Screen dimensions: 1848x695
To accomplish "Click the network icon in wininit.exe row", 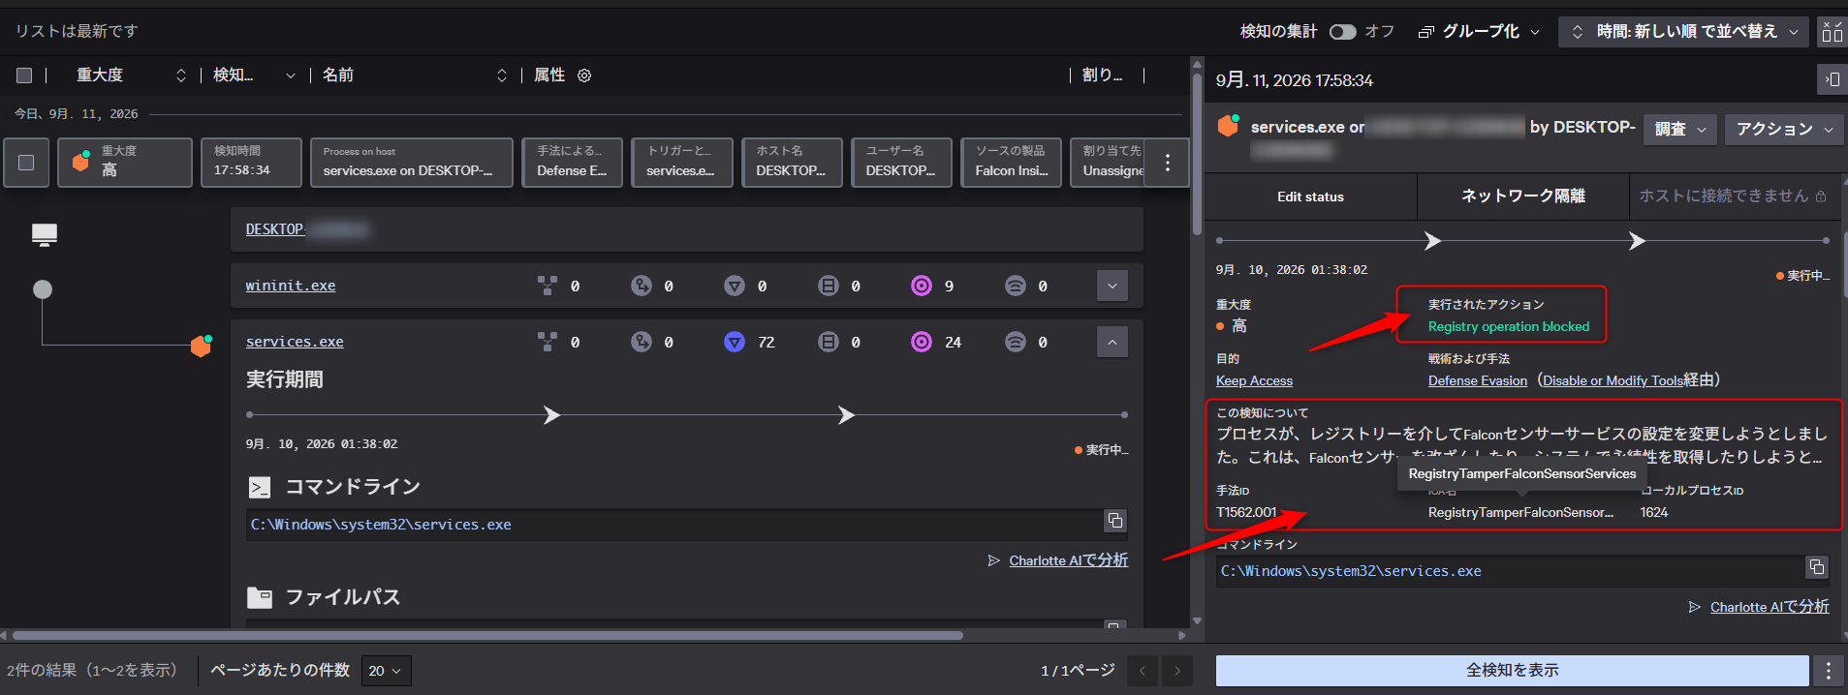I will pyautogui.click(x=1015, y=286).
